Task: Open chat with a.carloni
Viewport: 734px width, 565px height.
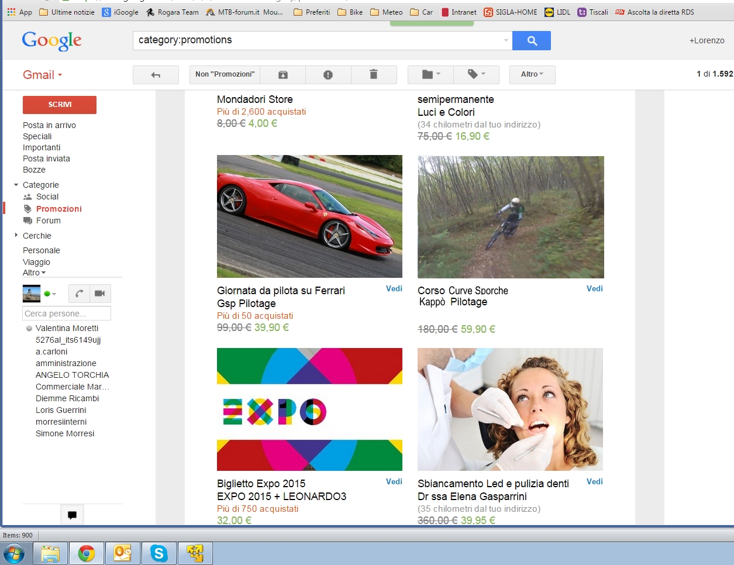Action: pyautogui.click(x=51, y=352)
